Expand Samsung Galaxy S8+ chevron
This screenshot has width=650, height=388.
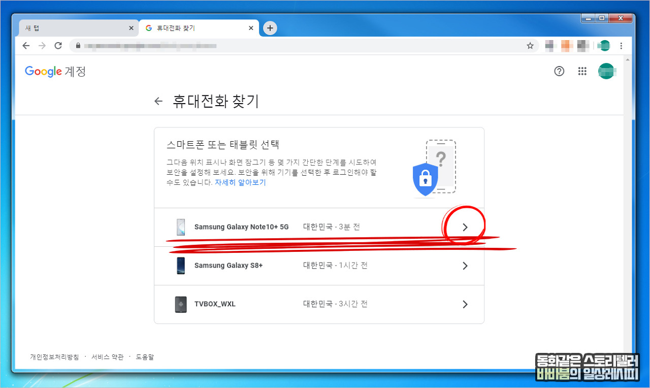click(465, 266)
